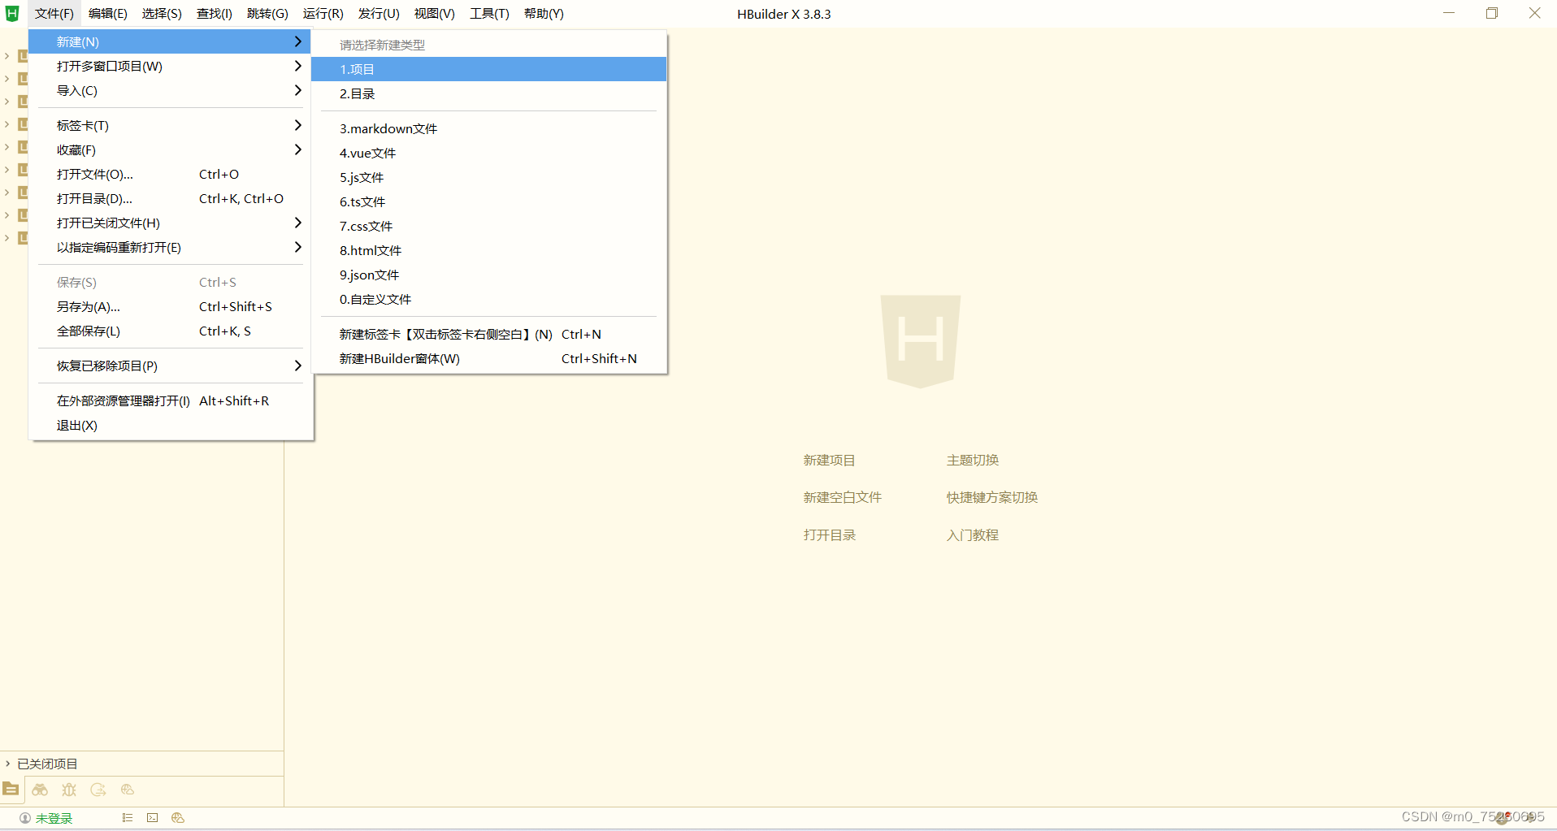Open the search binoculars panel icon
Image resolution: width=1557 pixels, height=831 pixels.
[x=40, y=789]
